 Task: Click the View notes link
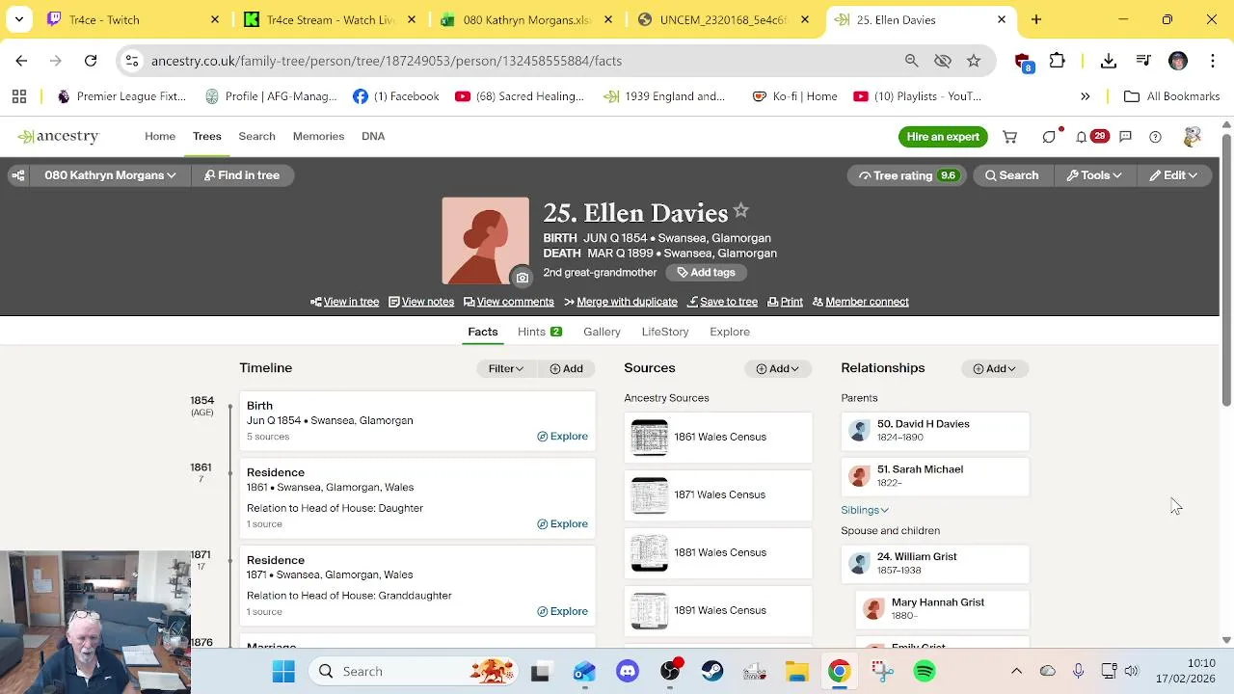coord(421,302)
